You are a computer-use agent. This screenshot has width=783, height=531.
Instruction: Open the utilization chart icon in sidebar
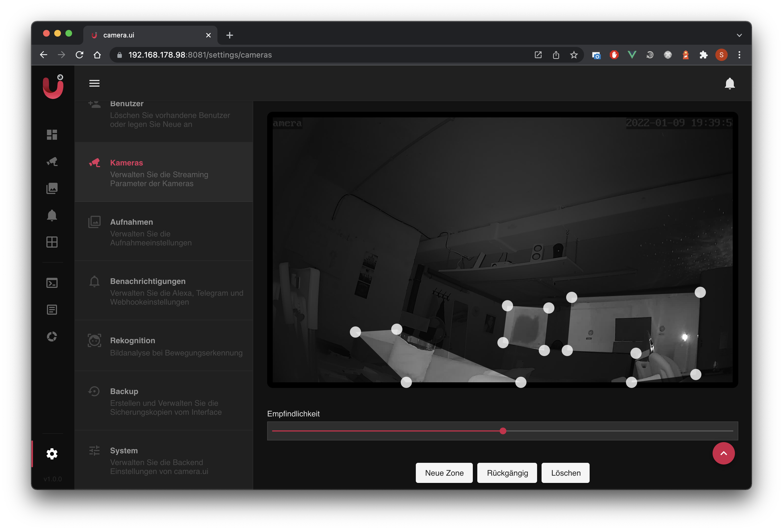(x=52, y=336)
